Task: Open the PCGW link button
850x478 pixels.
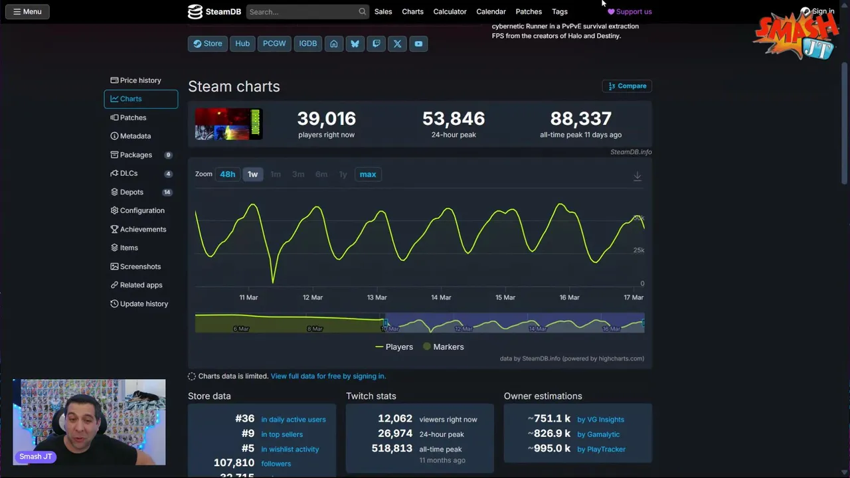Action: (274, 43)
